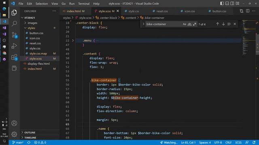Open button.css in explorer
259x145 pixels.
point(40,33)
